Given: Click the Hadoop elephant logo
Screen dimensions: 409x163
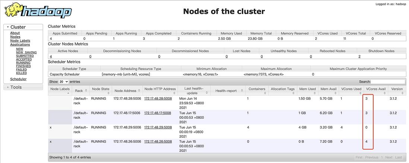Looking at the screenshot, I should [x=38, y=10].
